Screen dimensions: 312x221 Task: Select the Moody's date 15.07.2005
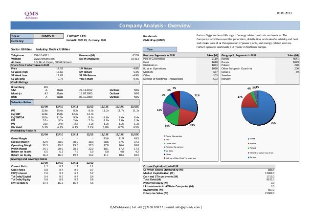tap(86, 93)
